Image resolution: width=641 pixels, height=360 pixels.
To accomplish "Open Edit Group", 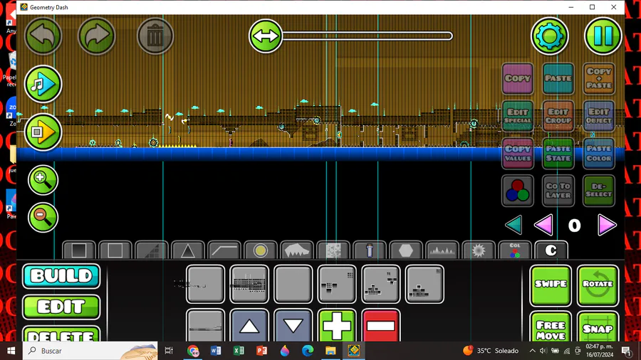I will pyautogui.click(x=558, y=116).
